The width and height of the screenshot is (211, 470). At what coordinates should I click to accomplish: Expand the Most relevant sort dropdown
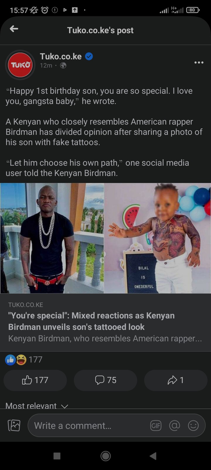click(x=37, y=405)
